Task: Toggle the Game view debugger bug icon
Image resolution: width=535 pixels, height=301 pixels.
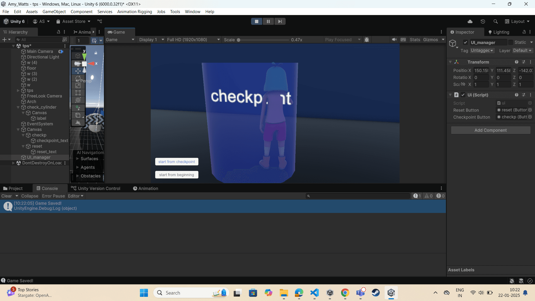Action: (367, 40)
